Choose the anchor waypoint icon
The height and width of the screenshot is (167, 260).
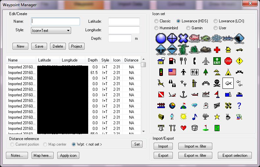[x=183, y=95]
